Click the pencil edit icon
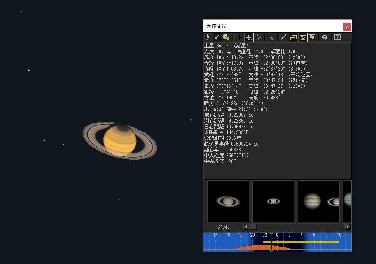Screen dimensions: 376x264 (283, 37)
